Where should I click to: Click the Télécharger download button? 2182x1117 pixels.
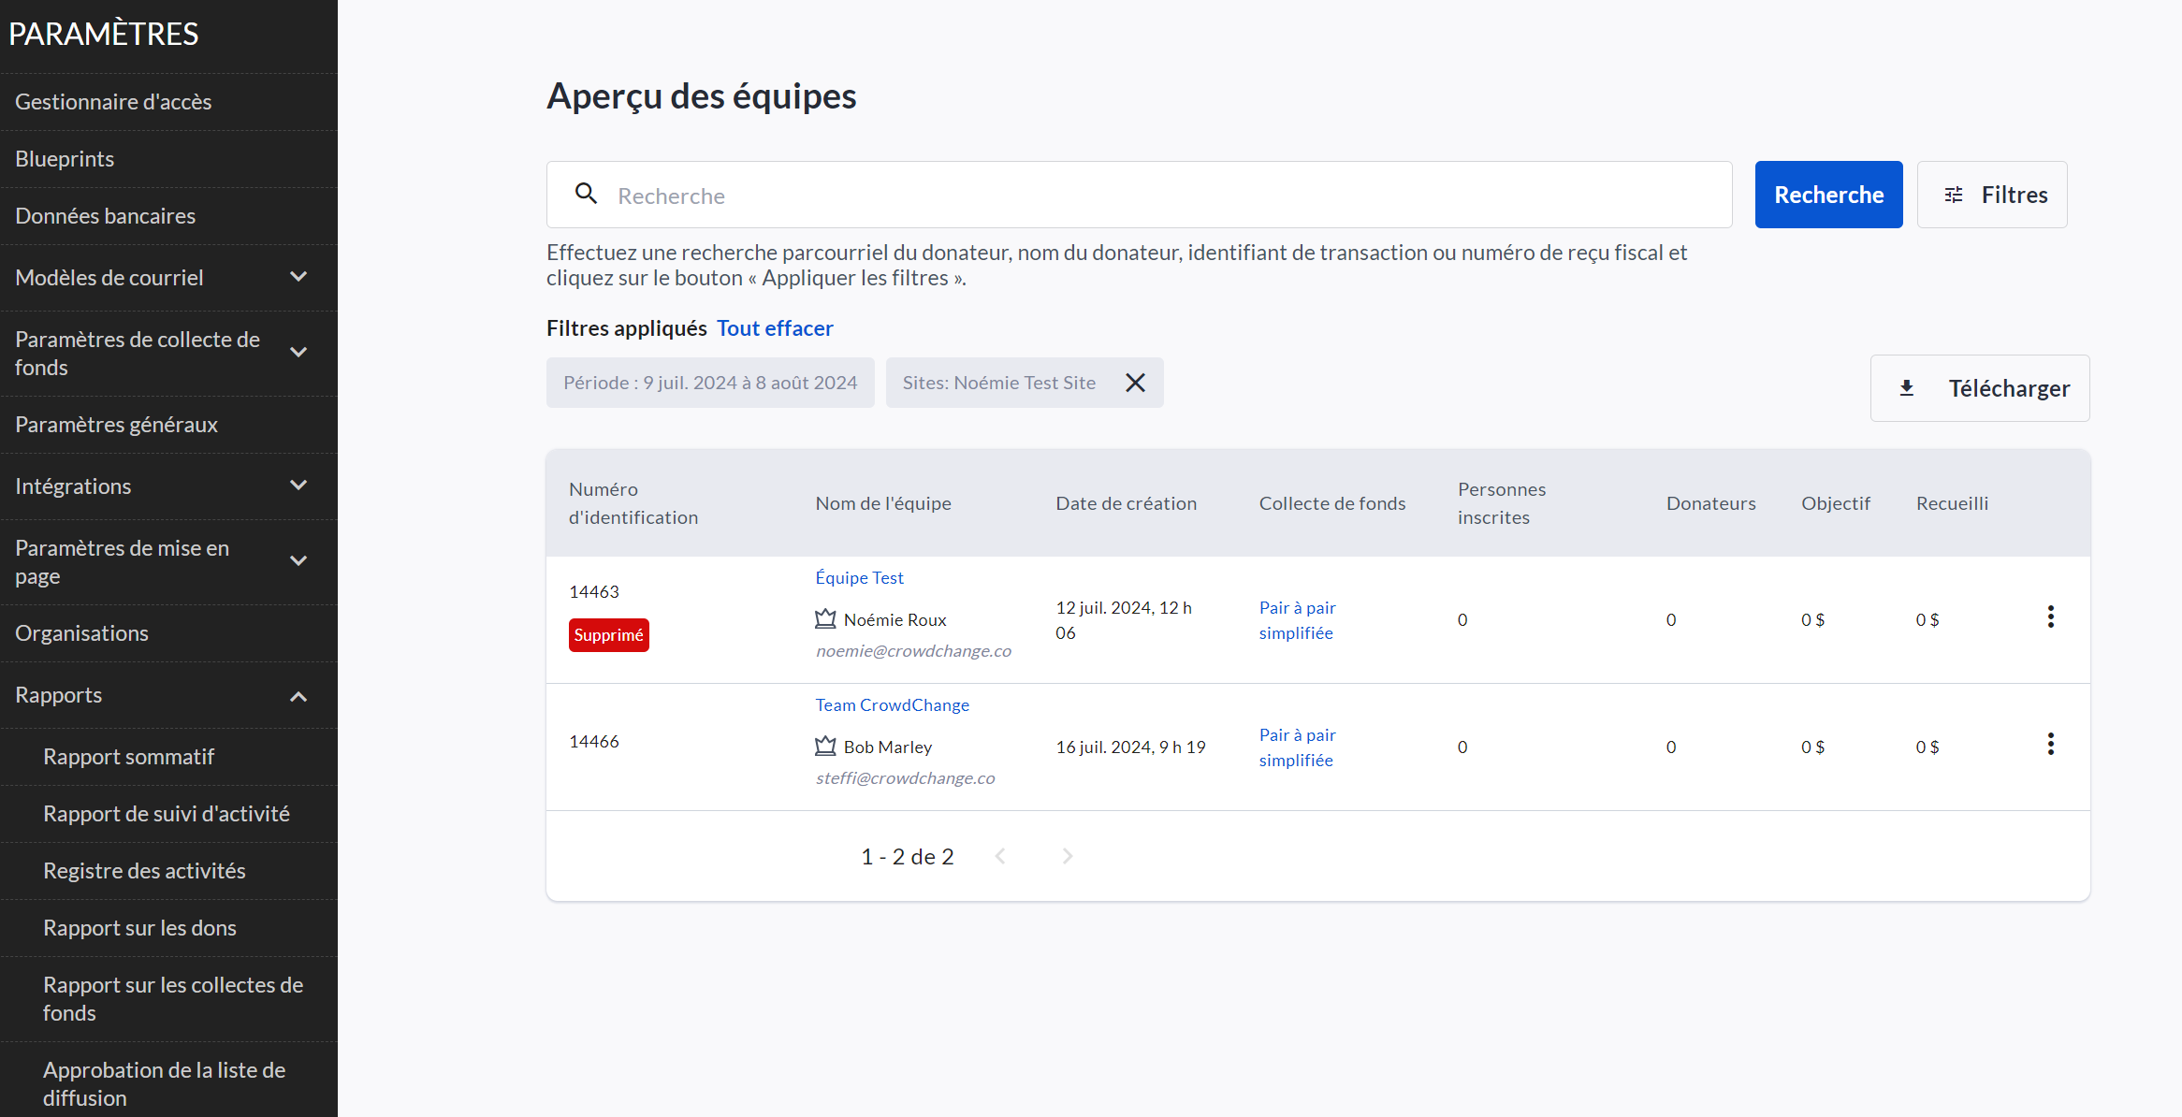click(1980, 388)
